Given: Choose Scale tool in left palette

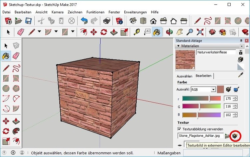Looking at the screenshot, I should click(x=6, y=141).
